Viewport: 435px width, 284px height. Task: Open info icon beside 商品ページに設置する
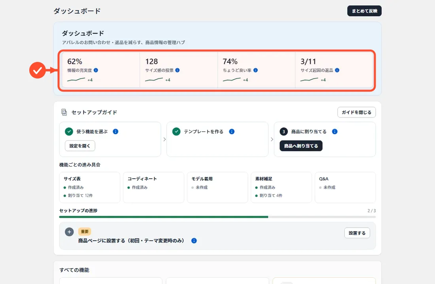(194, 241)
